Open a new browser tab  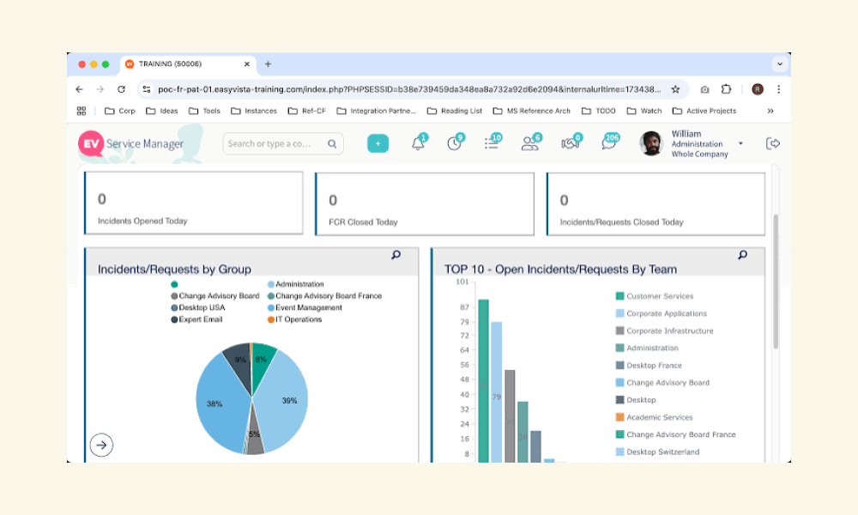click(x=268, y=64)
